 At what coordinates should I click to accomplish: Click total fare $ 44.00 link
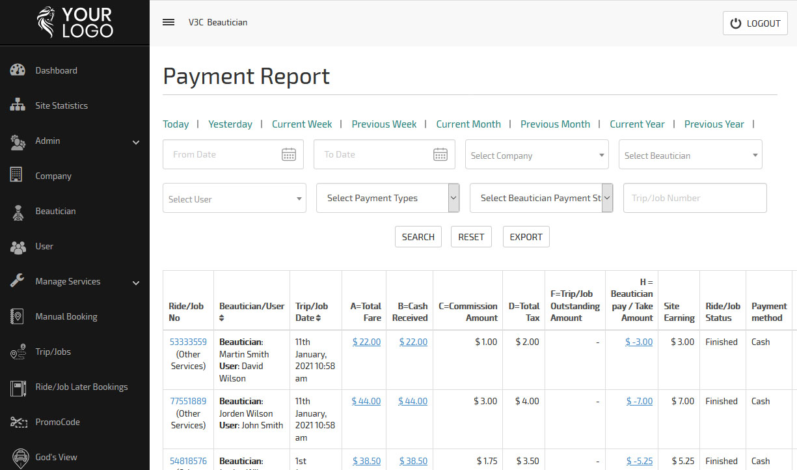click(x=366, y=401)
